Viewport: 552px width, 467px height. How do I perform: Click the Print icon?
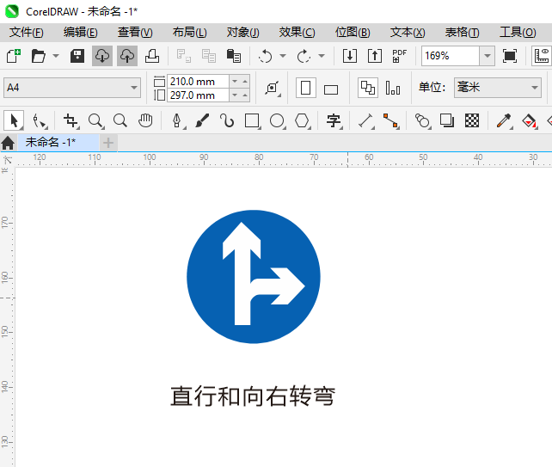152,56
